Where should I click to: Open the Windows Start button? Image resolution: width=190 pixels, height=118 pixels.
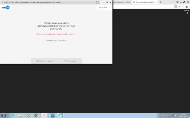coord(3,115)
